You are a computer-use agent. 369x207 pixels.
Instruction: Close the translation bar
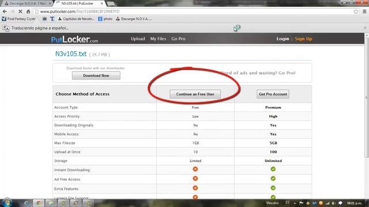coord(365,28)
